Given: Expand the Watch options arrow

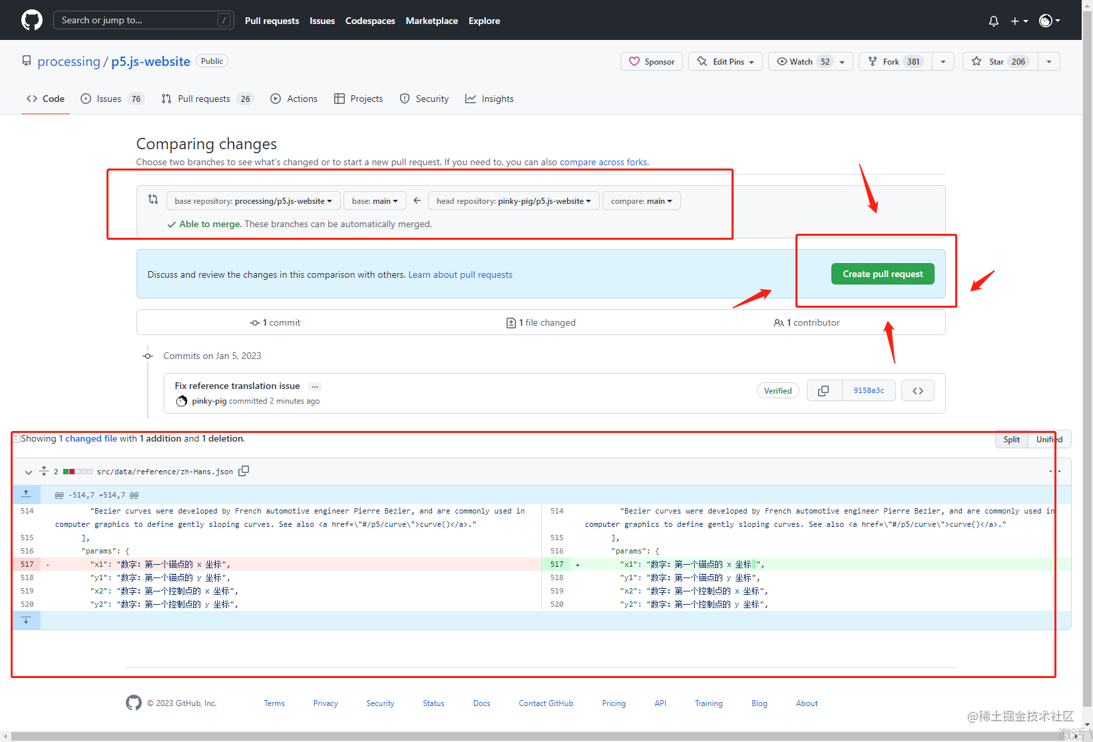Looking at the screenshot, I should point(843,61).
